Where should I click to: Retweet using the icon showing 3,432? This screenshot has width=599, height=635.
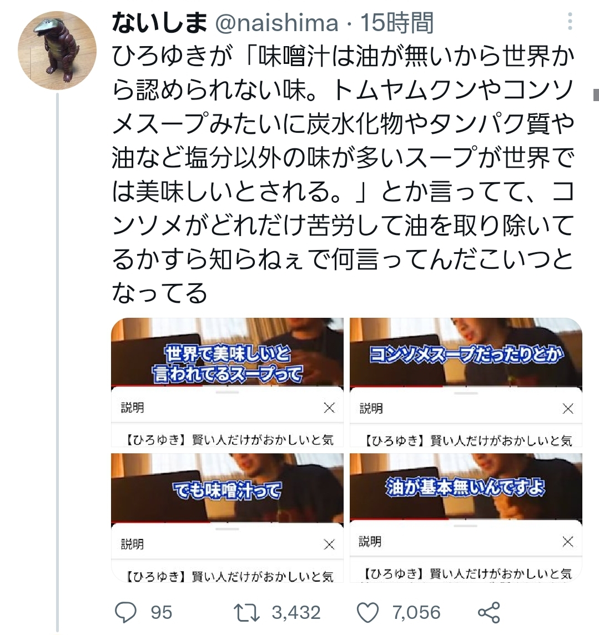coord(247,612)
